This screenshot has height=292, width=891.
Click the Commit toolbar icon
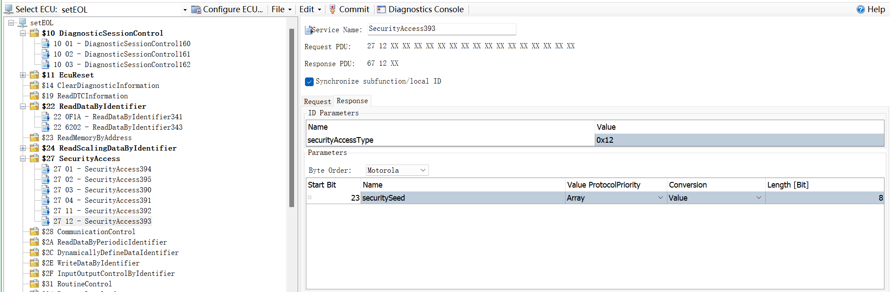point(333,10)
